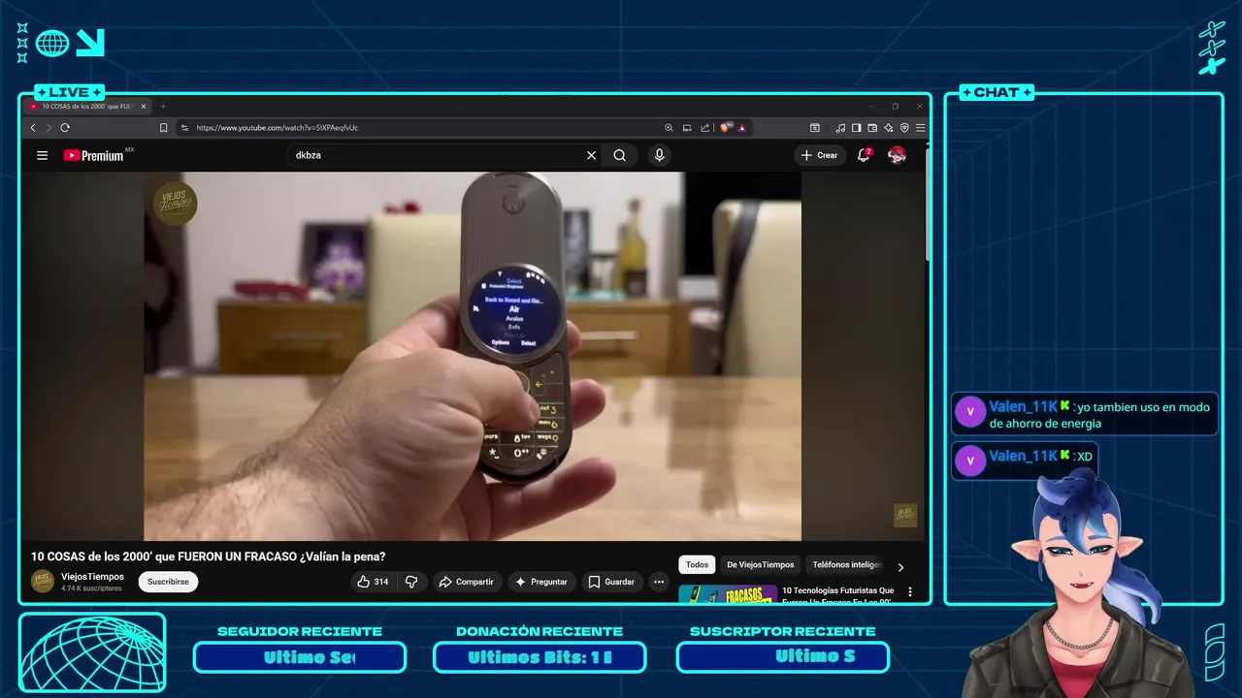Show next filter chips with arrow

pyautogui.click(x=900, y=567)
